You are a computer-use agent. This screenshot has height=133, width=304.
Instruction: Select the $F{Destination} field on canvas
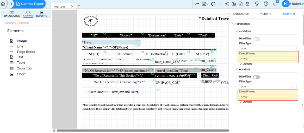157,54
